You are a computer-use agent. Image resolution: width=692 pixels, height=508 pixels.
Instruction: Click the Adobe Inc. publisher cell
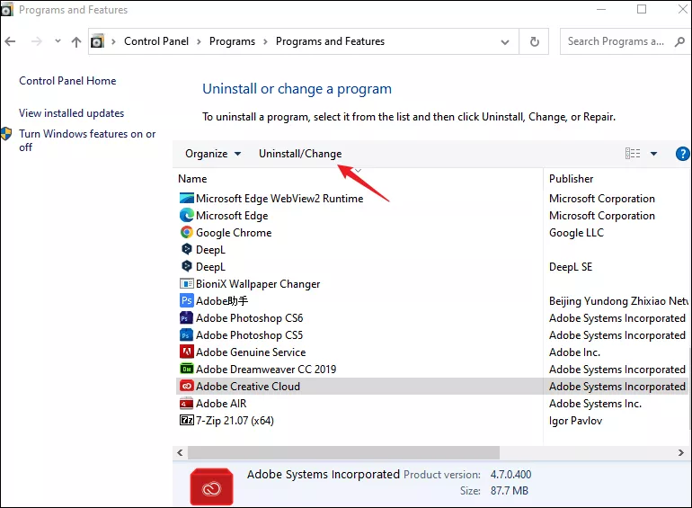point(574,352)
